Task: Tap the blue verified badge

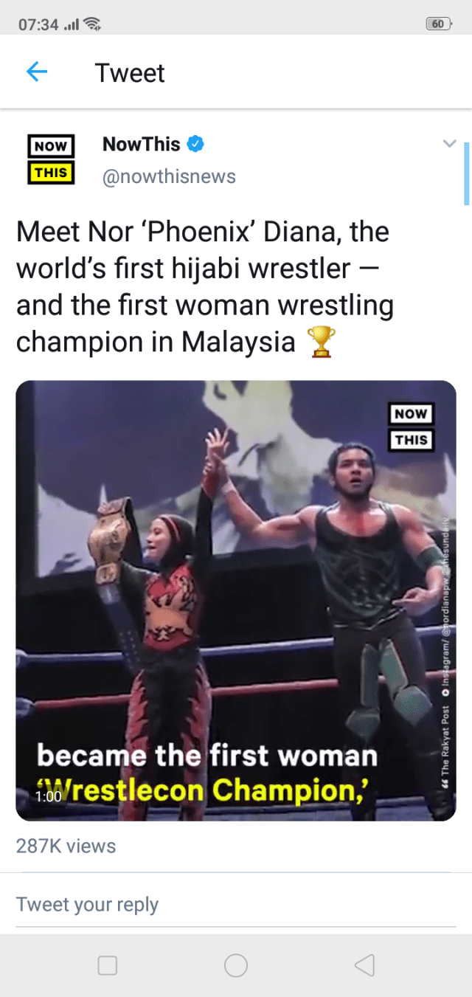Action: [195, 145]
